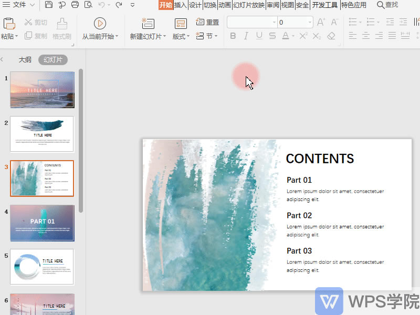This screenshot has width=420, height=315.
Task: Click the Print icon
Action: [x=75, y=5]
